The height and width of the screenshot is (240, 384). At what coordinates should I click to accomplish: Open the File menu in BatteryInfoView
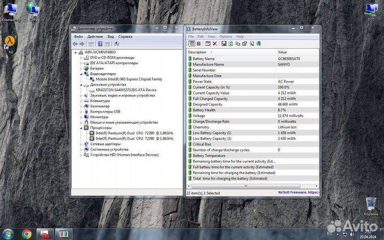click(x=191, y=36)
